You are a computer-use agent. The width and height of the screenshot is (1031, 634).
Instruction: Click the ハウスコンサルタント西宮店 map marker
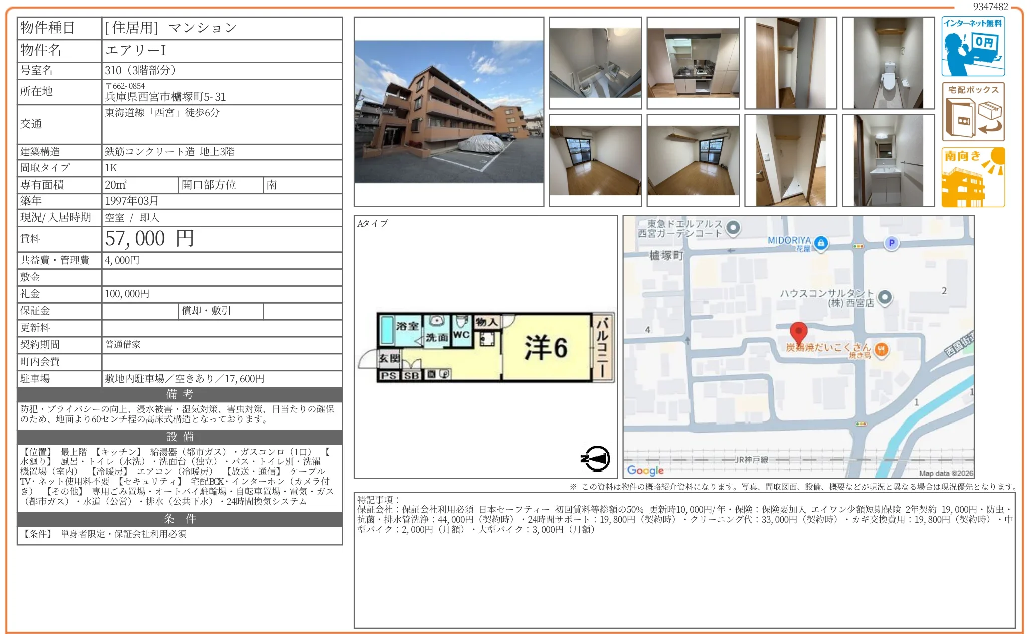(x=885, y=297)
